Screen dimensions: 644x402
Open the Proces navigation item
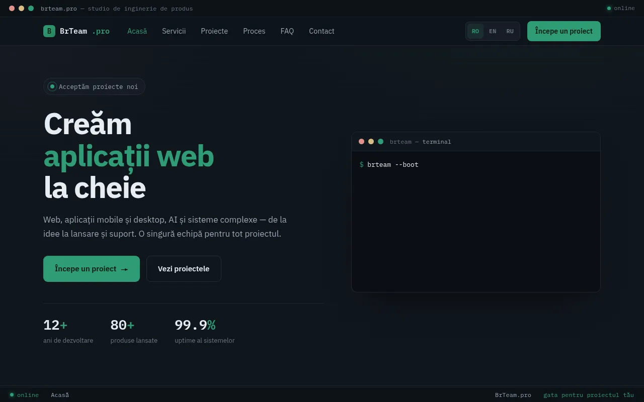pyautogui.click(x=254, y=31)
